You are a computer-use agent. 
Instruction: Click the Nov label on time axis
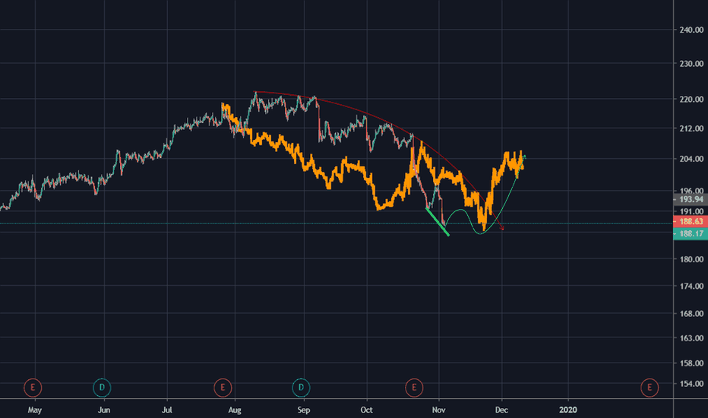click(438, 410)
